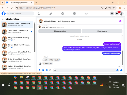Open the Facebook menu grid icon
The image size is (127, 95).
[x=112, y=13]
